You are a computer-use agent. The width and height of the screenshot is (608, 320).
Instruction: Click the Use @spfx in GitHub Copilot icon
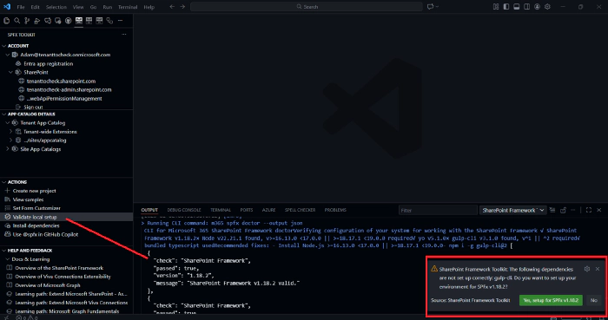[x=7, y=234]
